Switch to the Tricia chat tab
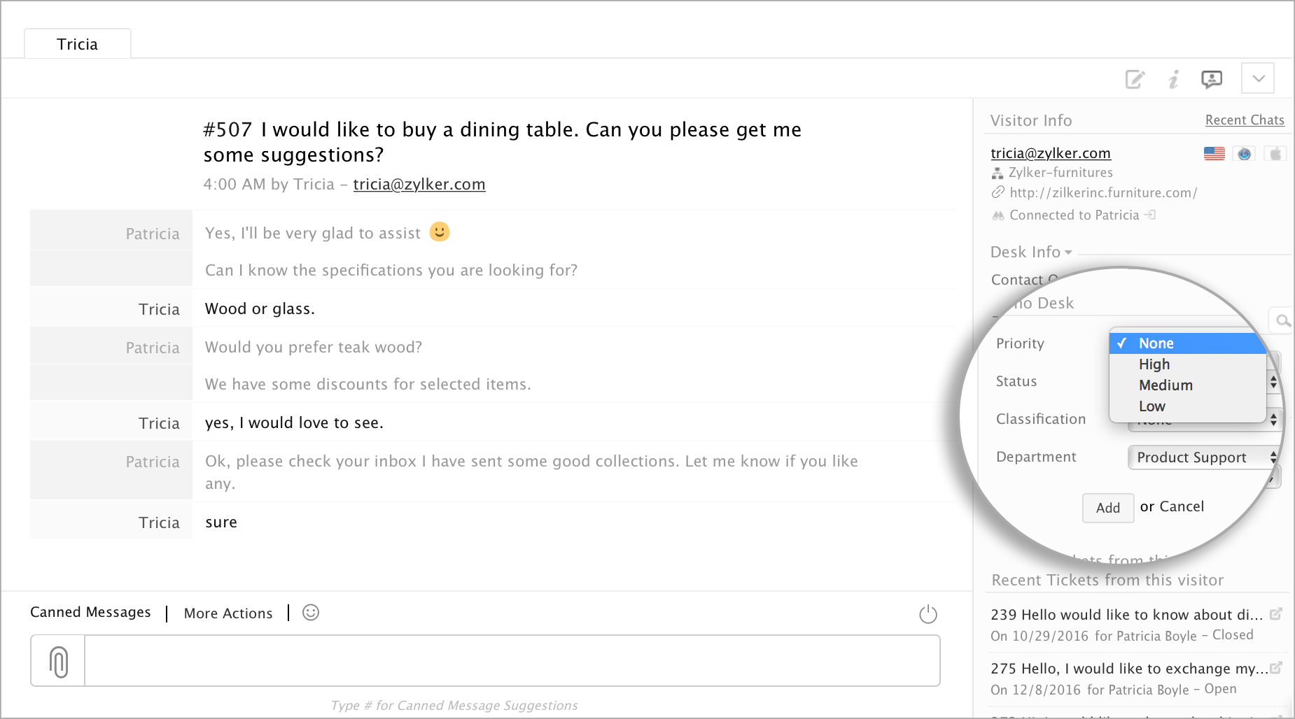 click(x=78, y=44)
